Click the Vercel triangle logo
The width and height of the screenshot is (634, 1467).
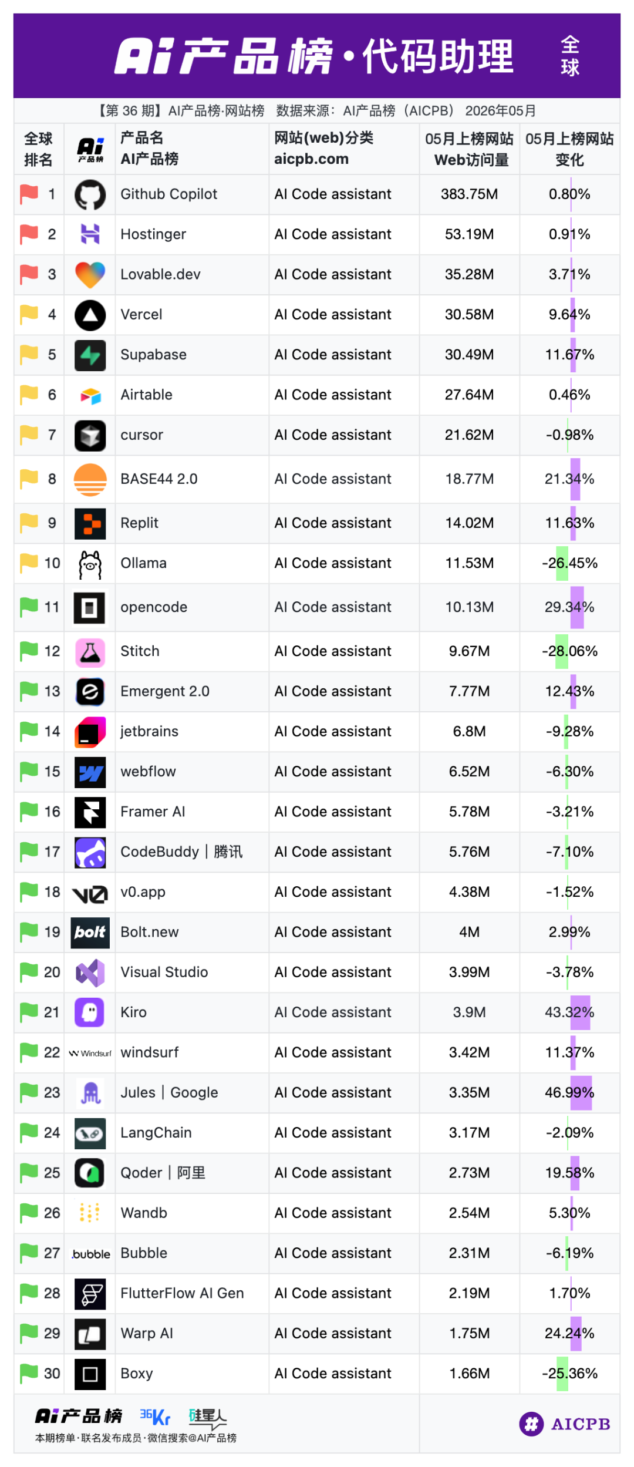90,315
